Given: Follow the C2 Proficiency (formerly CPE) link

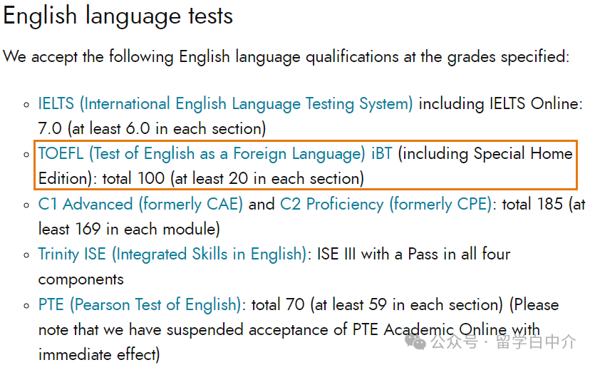Looking at the screenshot, I should (386, 205).
